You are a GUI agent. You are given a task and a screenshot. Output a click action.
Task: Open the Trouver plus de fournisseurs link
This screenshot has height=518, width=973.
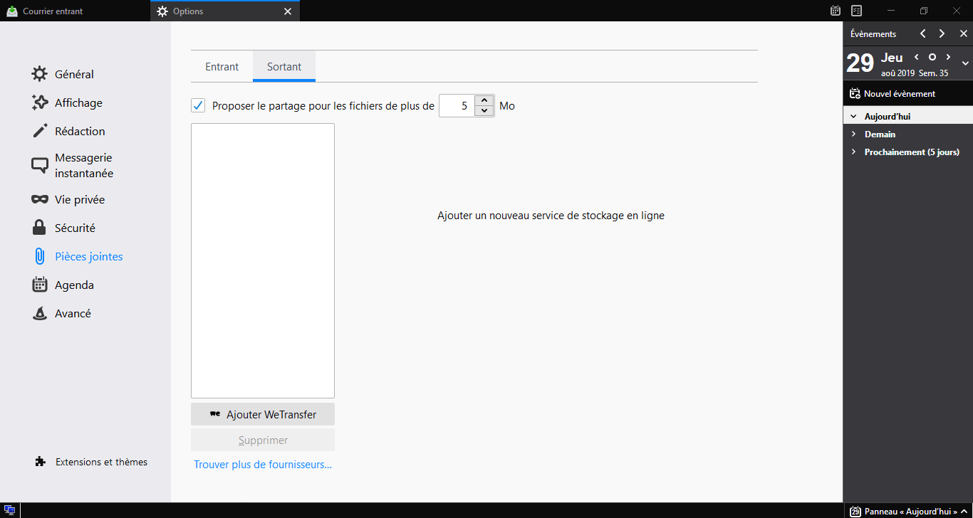263,465
